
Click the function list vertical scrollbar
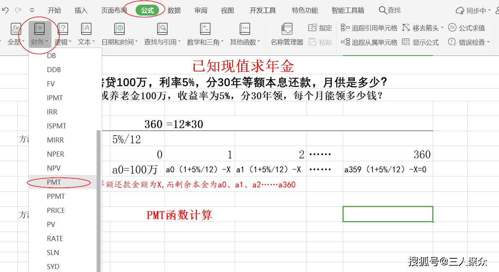coord(98,198)
